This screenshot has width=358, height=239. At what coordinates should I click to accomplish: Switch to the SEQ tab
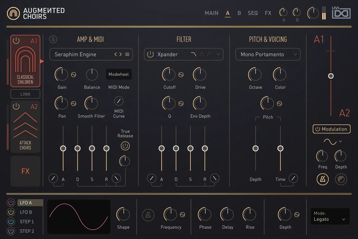pos(253,13)
